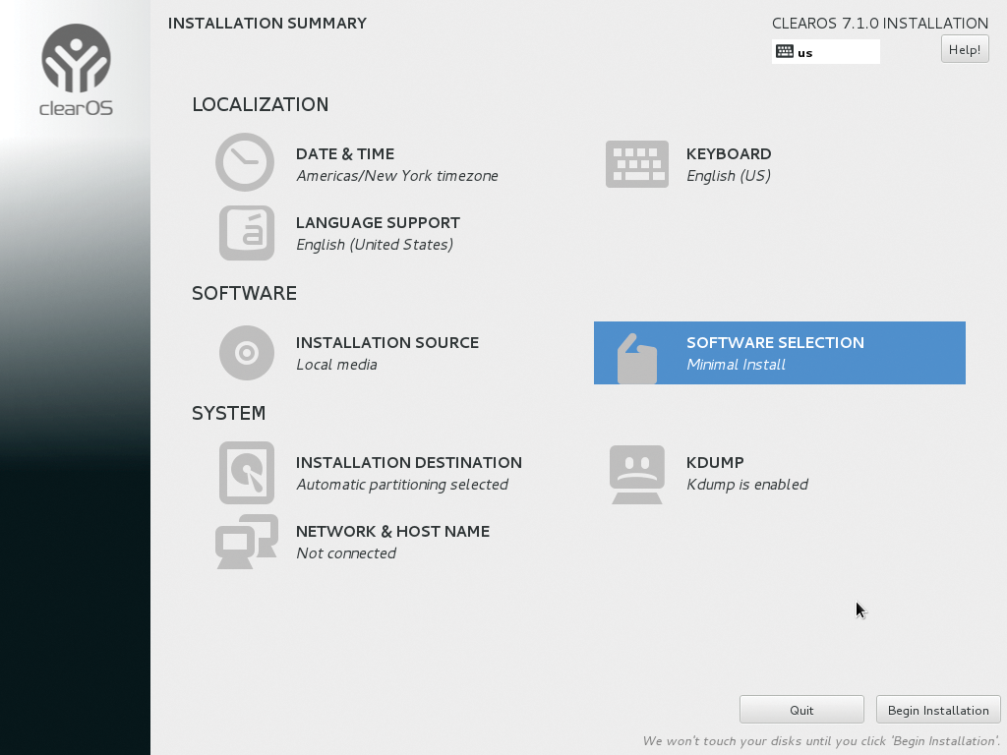
Task: Click the Date & Time clock icon
Action: (245, 162)
